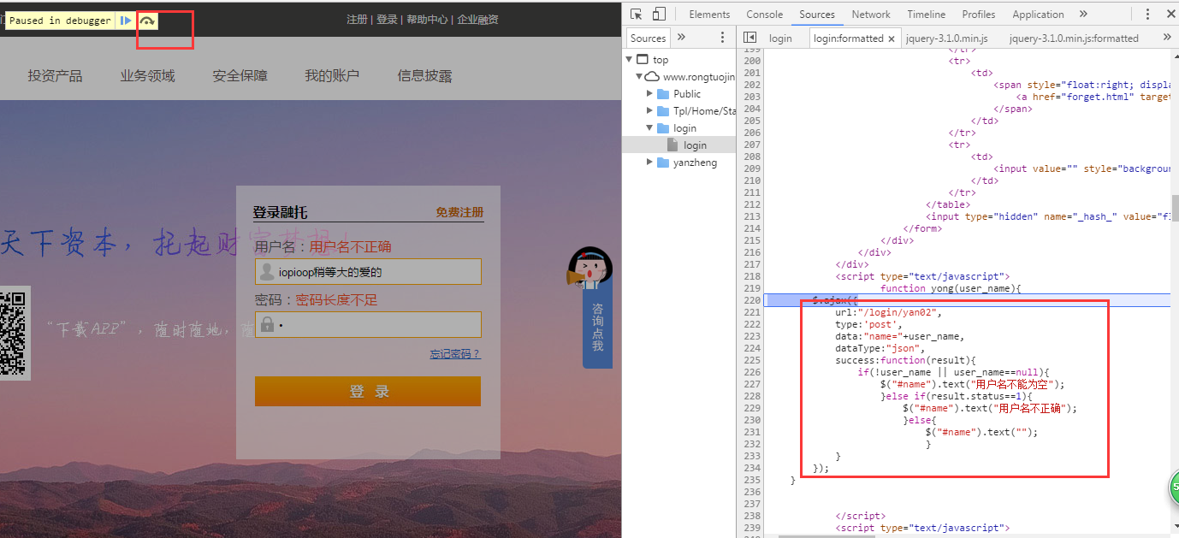Open 信息披露 nav menu
The height and width of the screenshot is (538, 1179).
(424, 76)
